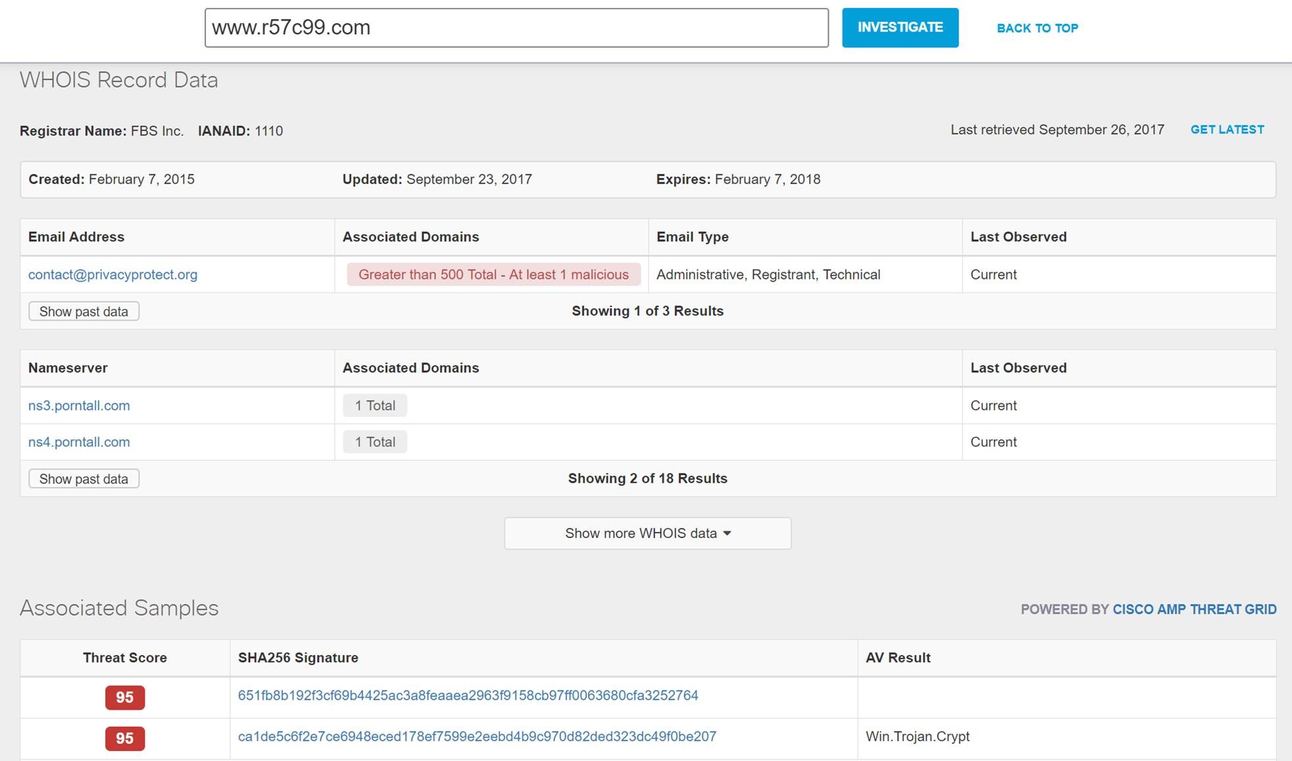This screenshot has width=1292, height=761.
Task: Open CISCO AMP THREAT GRID link
Action: click(x=1194, y=609)
